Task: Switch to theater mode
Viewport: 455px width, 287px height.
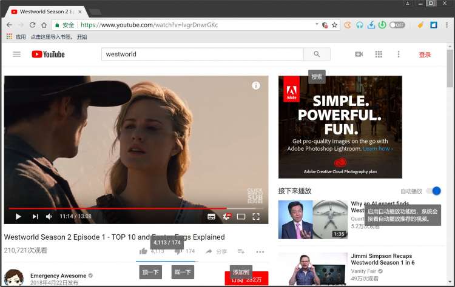Action: coord(241,217)
